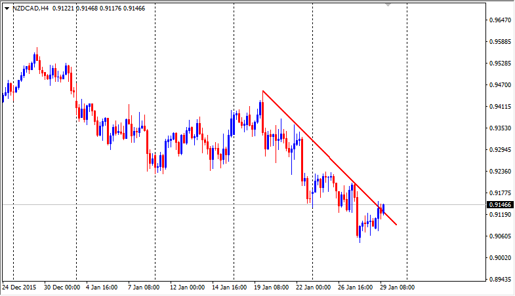Click the 26 Jan 16:00 time label
Image resolution: width=515 pixels, height=296 pixels.
click(356, 287)
